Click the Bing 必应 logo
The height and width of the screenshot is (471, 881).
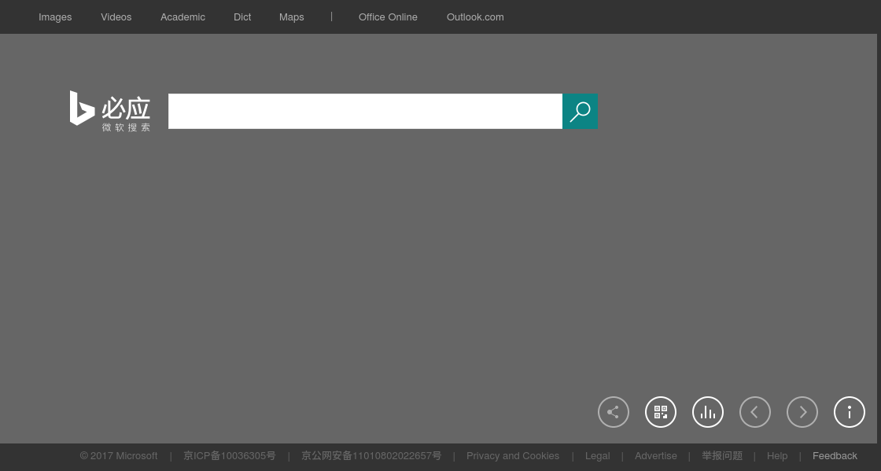tap(110, 111)
